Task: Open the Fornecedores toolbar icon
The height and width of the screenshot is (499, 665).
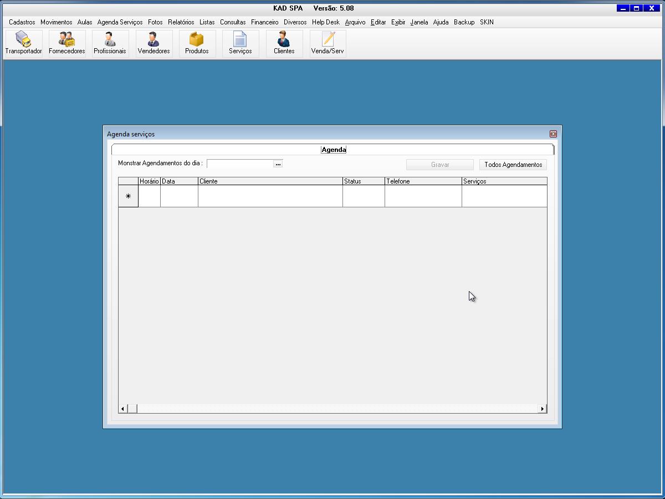Action: pyautogui.click(x=67, y=43)
